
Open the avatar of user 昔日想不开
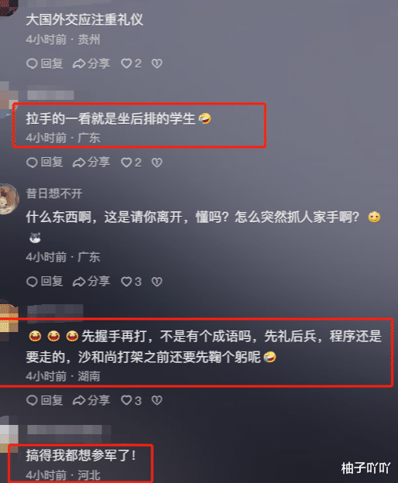[x=9, y=199]
